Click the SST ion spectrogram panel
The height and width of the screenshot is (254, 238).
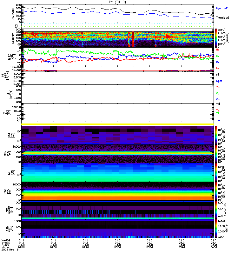[x=117, y=135]
